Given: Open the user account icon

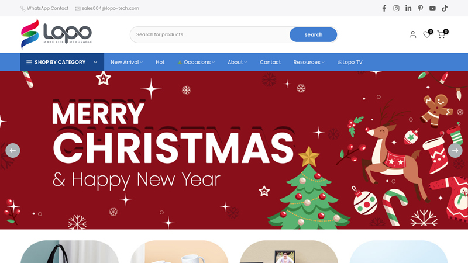Looking at the screenshot, I should [412, 34].
